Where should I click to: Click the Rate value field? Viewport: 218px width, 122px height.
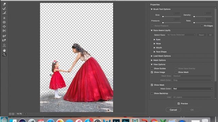(207, 19)
